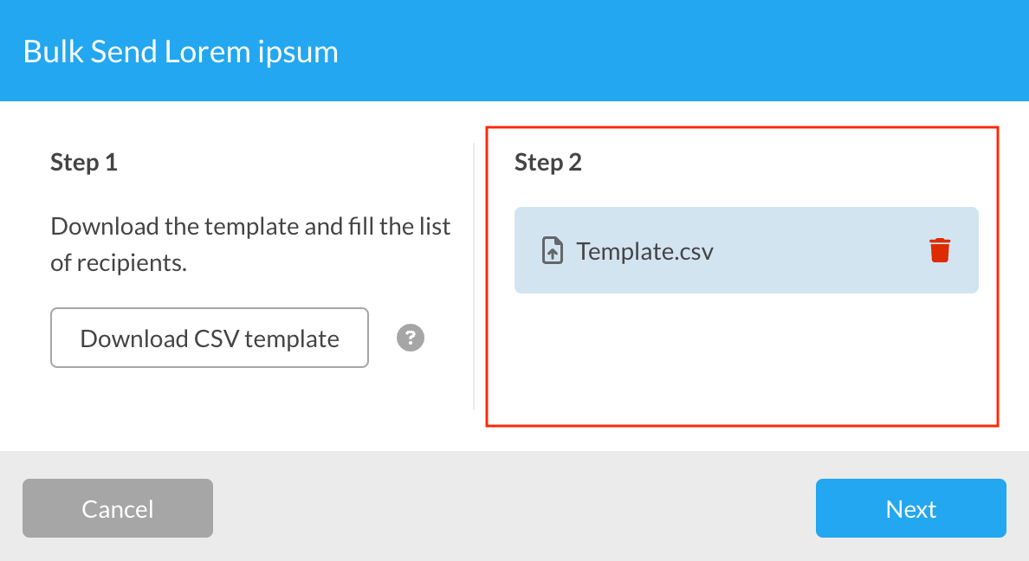Image resolution: width=1029 pixels, height=561 pixels.
Task: Select the Template.csv file name
Action: [644, 251]
